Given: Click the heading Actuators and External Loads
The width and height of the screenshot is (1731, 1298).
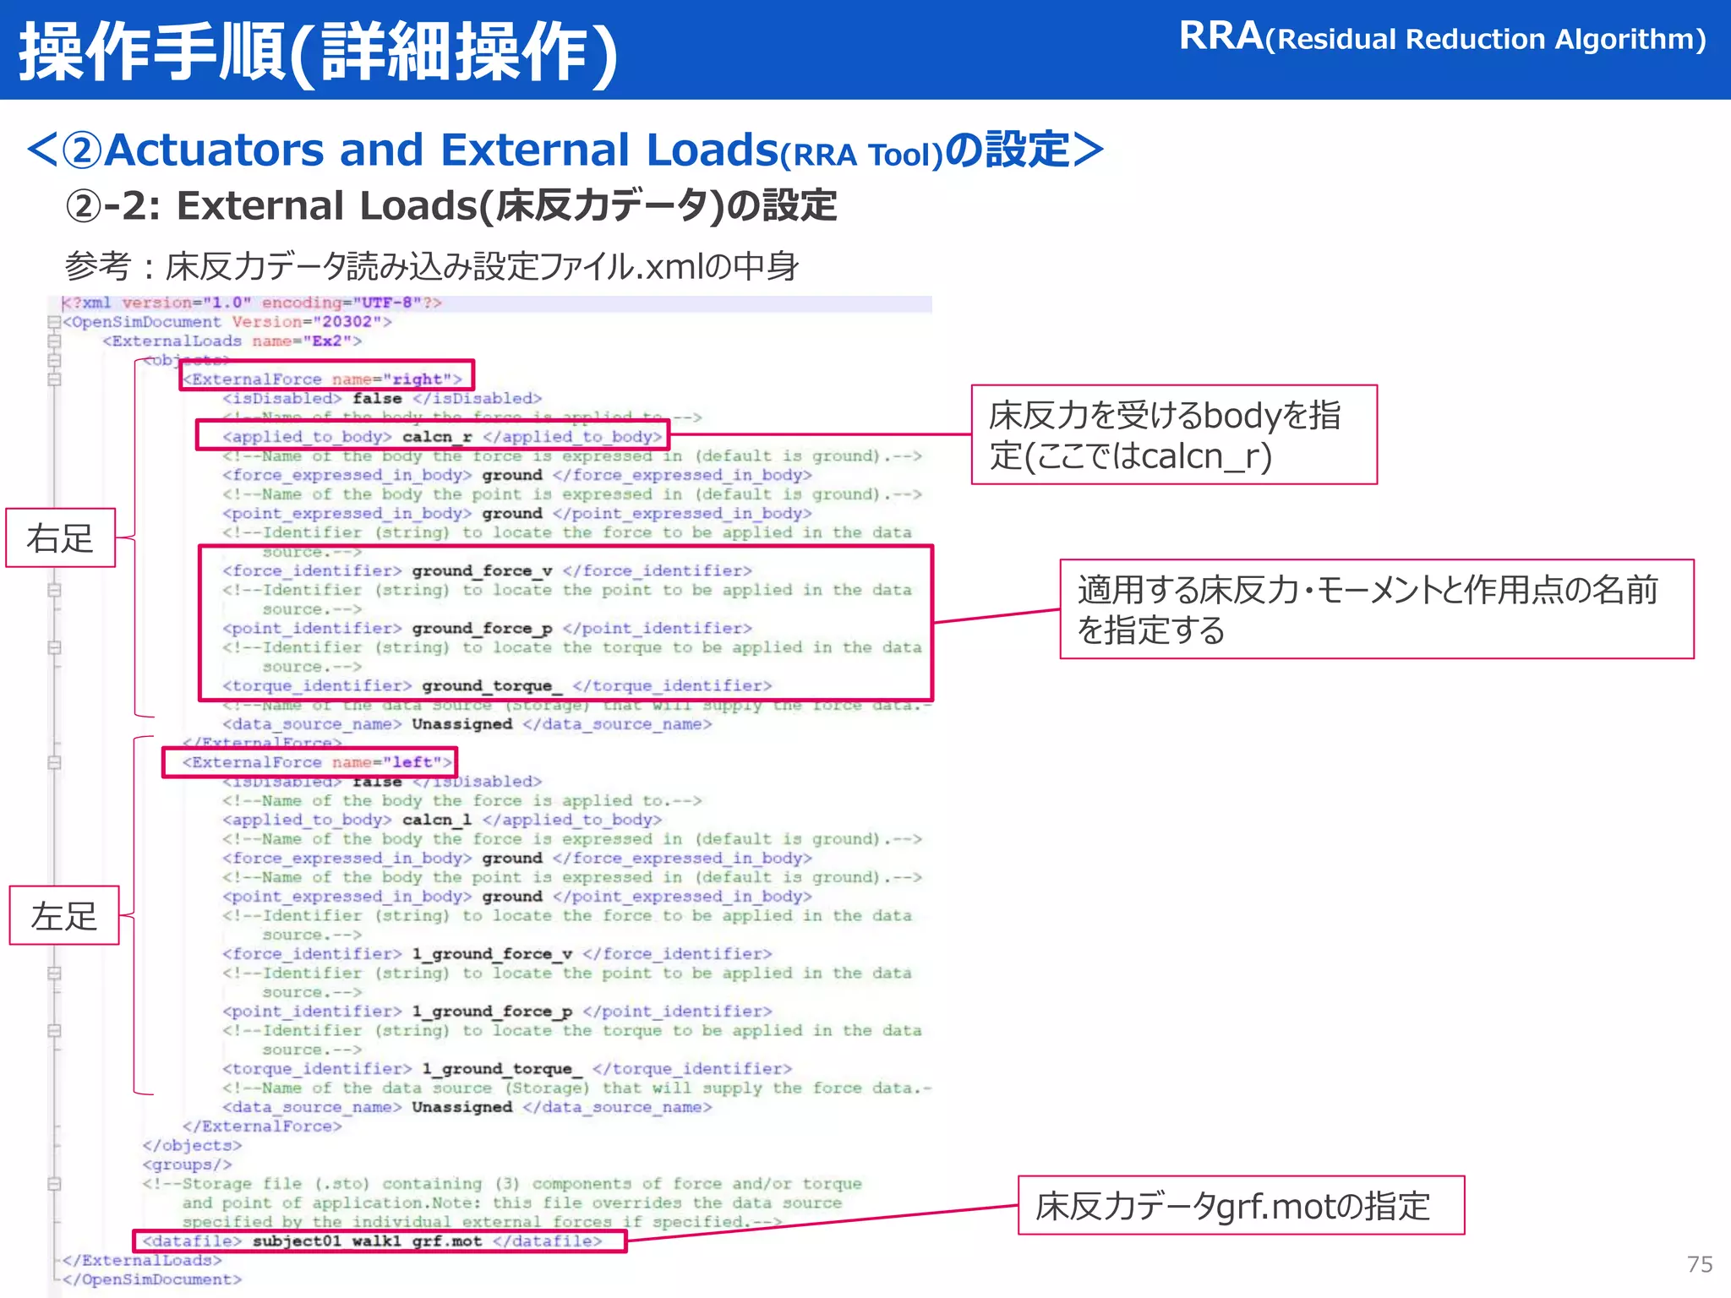Looking at the screenshot, I should [565, 150].
